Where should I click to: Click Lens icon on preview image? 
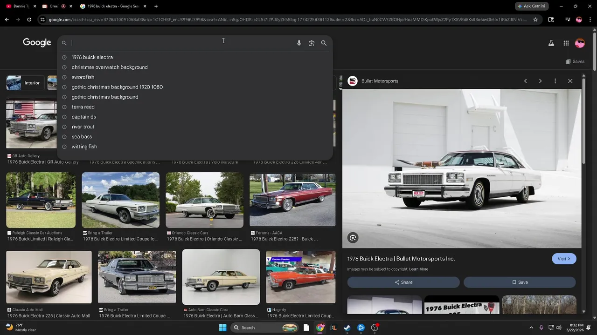tap(353, 238)
